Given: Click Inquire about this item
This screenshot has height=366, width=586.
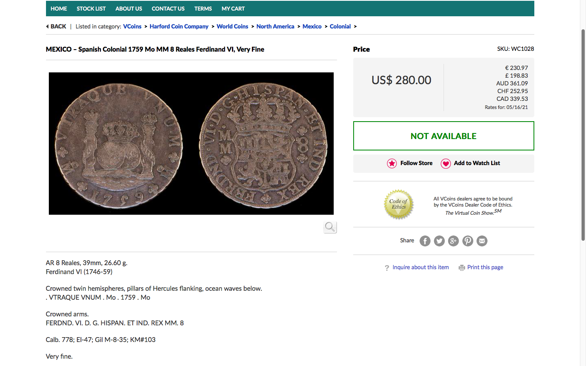Looking at the screenshot, I should [421, 267].
